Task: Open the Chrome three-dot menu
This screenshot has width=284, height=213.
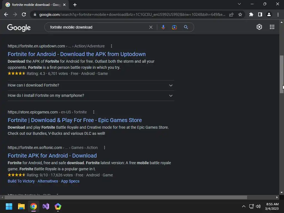Action: (278, 14)
